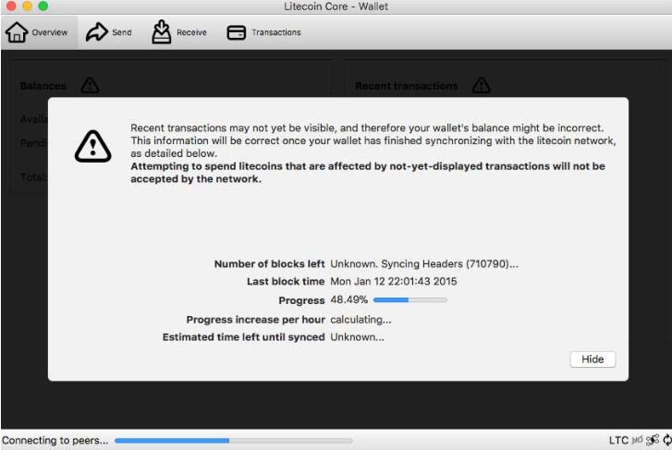Click the status bar sync progress bar
672x450 pixels.
click(234, 440)
